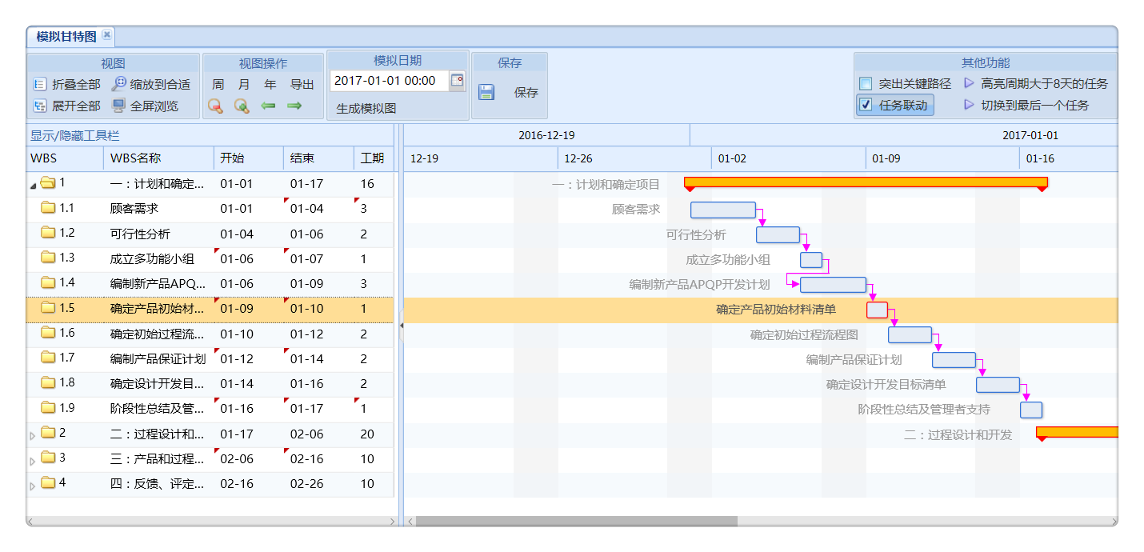Enable the 突出关键路径 checkbox
Screen dimensions: 1144x552
(x=866, y=82)
